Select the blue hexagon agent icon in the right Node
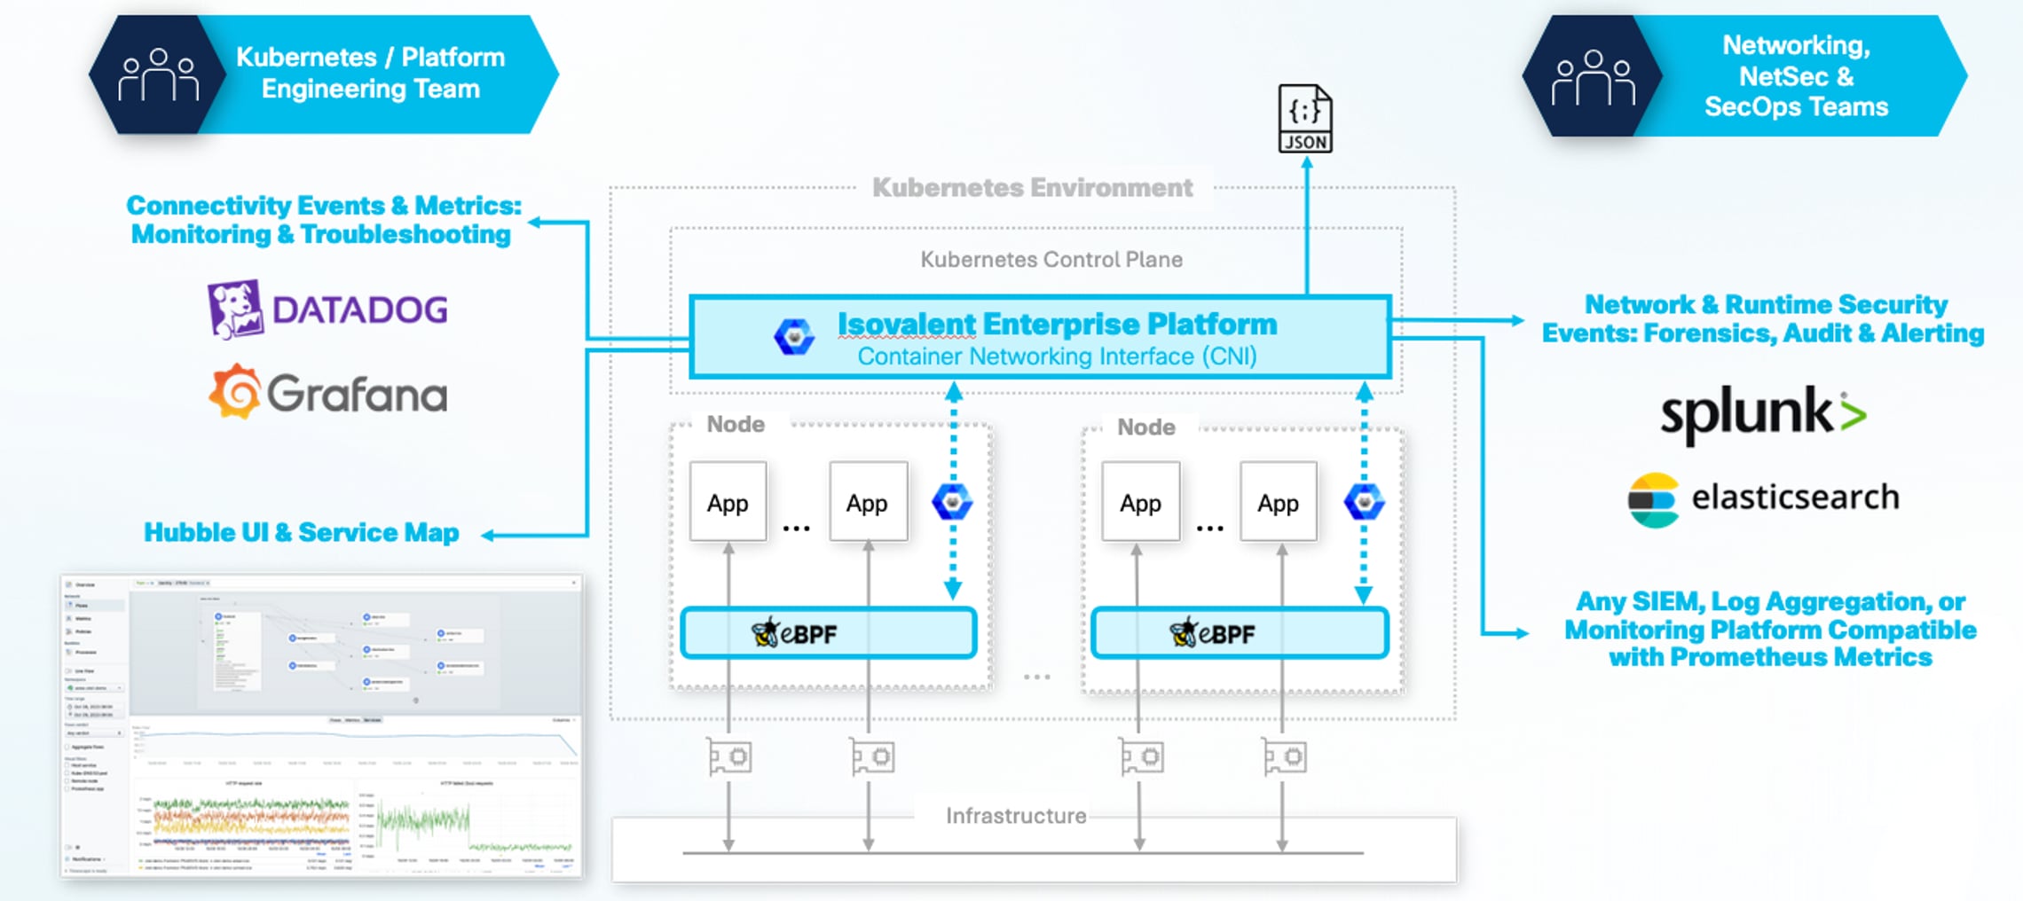Viewport: 2023px width, 901px height. tap(1364, 502)
